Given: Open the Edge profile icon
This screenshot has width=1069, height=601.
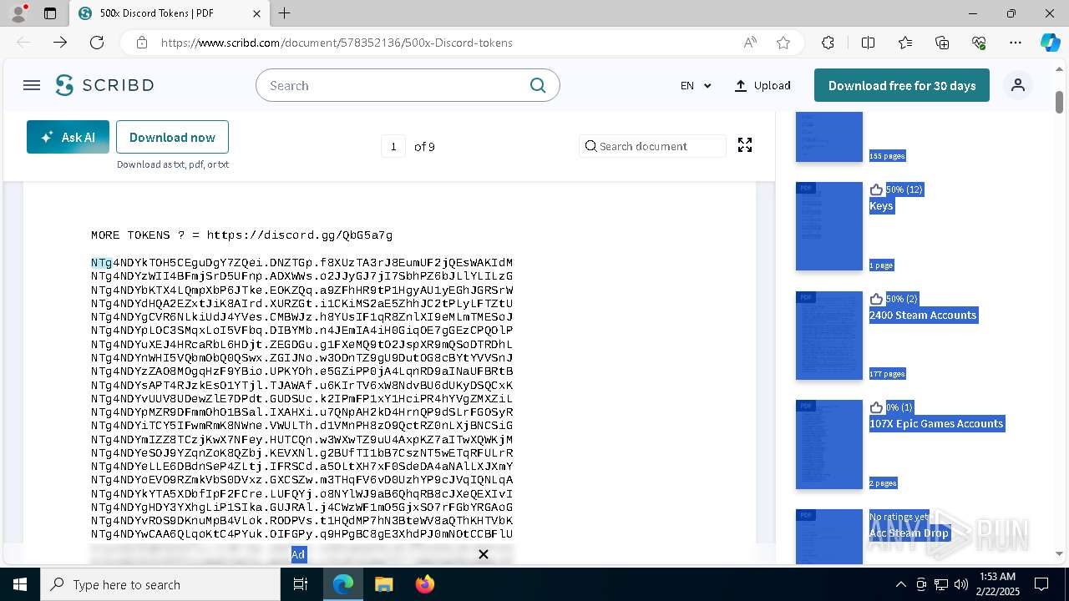Looking at the screenshot, I should coord(18,13).
